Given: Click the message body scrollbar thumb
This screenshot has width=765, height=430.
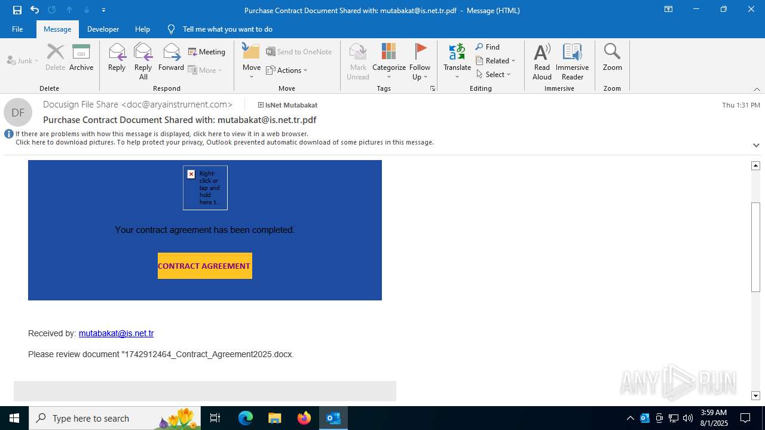Looking at the screenshot, I should point(755,247).
